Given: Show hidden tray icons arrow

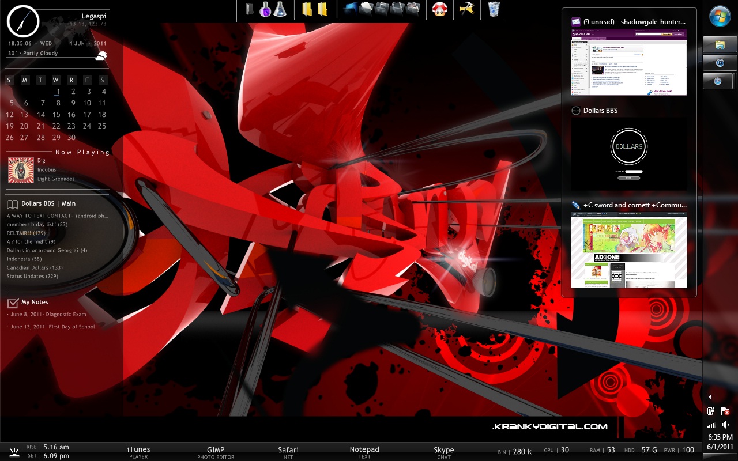Looking at the screenshot, I should 710,396.
